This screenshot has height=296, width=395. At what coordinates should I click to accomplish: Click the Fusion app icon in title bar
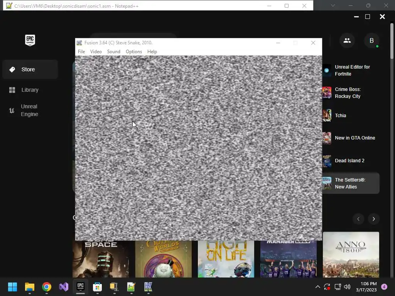[x=79, y=43]
